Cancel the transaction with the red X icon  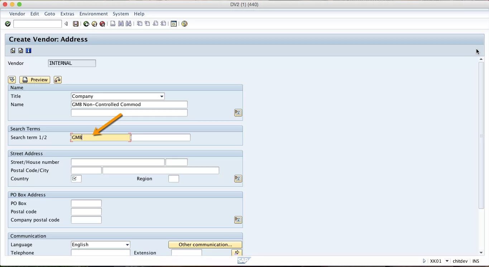click(x=102, y=24)
